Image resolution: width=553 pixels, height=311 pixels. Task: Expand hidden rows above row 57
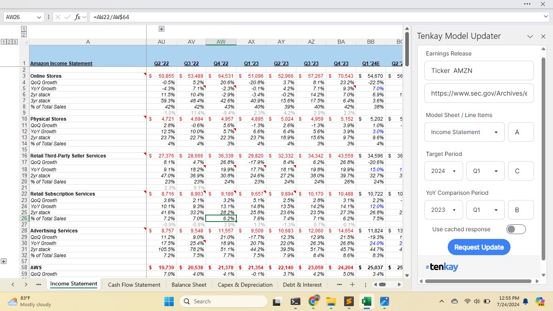tap(4, 261)
